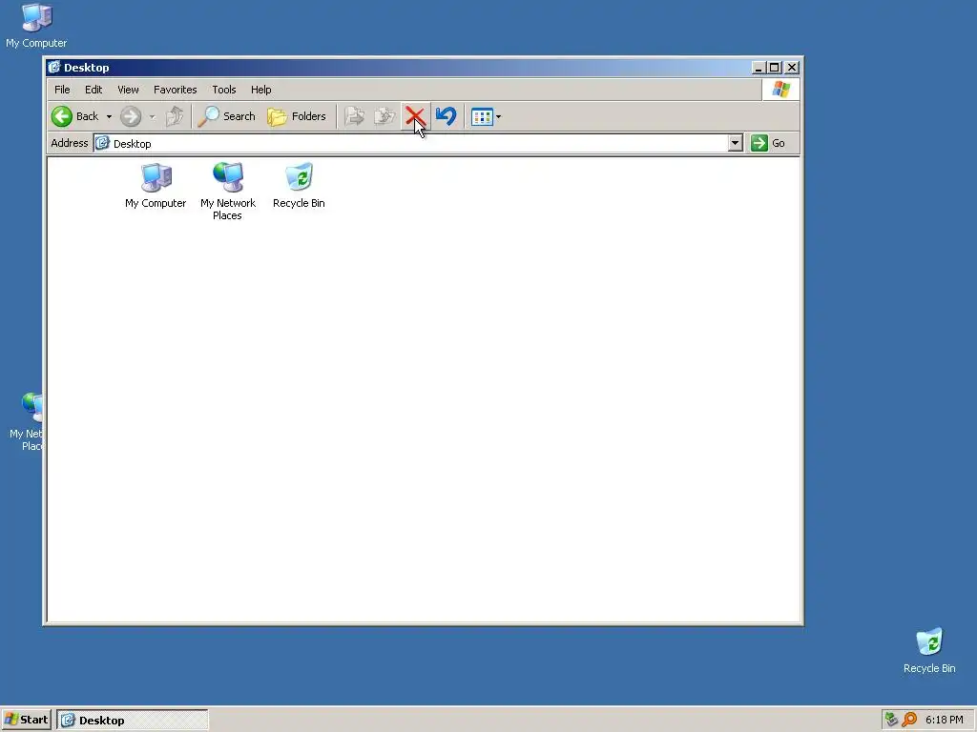Close the Desktop window
This screenshot has height=732, width=977.
[x=792, y=68]
